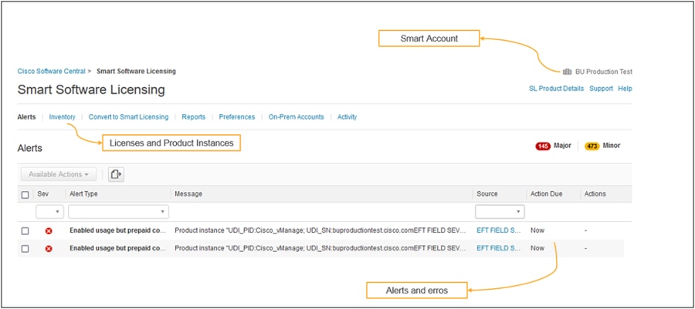The height and width of the screenshot is (309, 695).
Task: Open the SL Product Details link
Action: [x=556, y=89]
